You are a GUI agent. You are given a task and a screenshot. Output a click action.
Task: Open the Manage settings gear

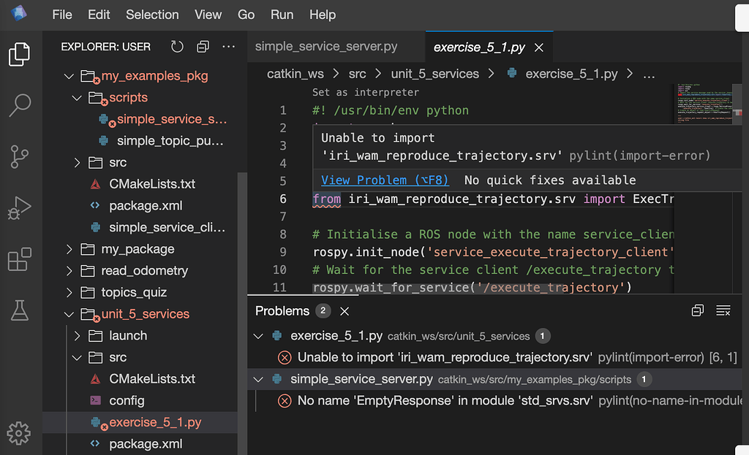coord(19,434)
